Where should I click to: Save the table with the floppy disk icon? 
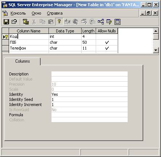(6, 22)
